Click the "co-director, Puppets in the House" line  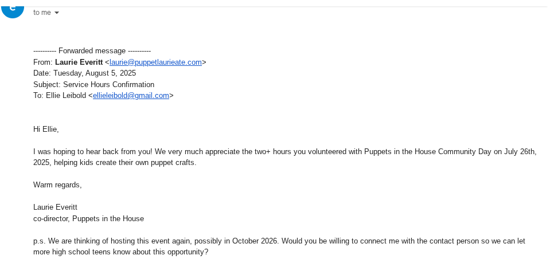(x=89, y=219)
